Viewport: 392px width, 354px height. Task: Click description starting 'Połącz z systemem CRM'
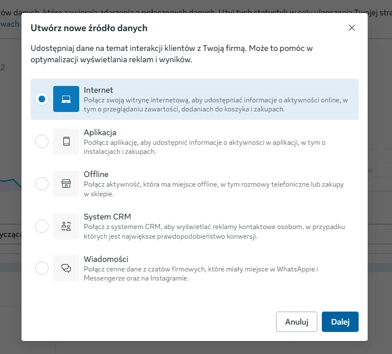pos(214,231)
